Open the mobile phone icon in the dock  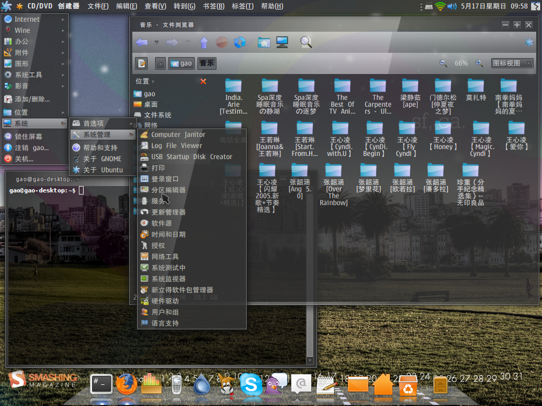[176, 385]
